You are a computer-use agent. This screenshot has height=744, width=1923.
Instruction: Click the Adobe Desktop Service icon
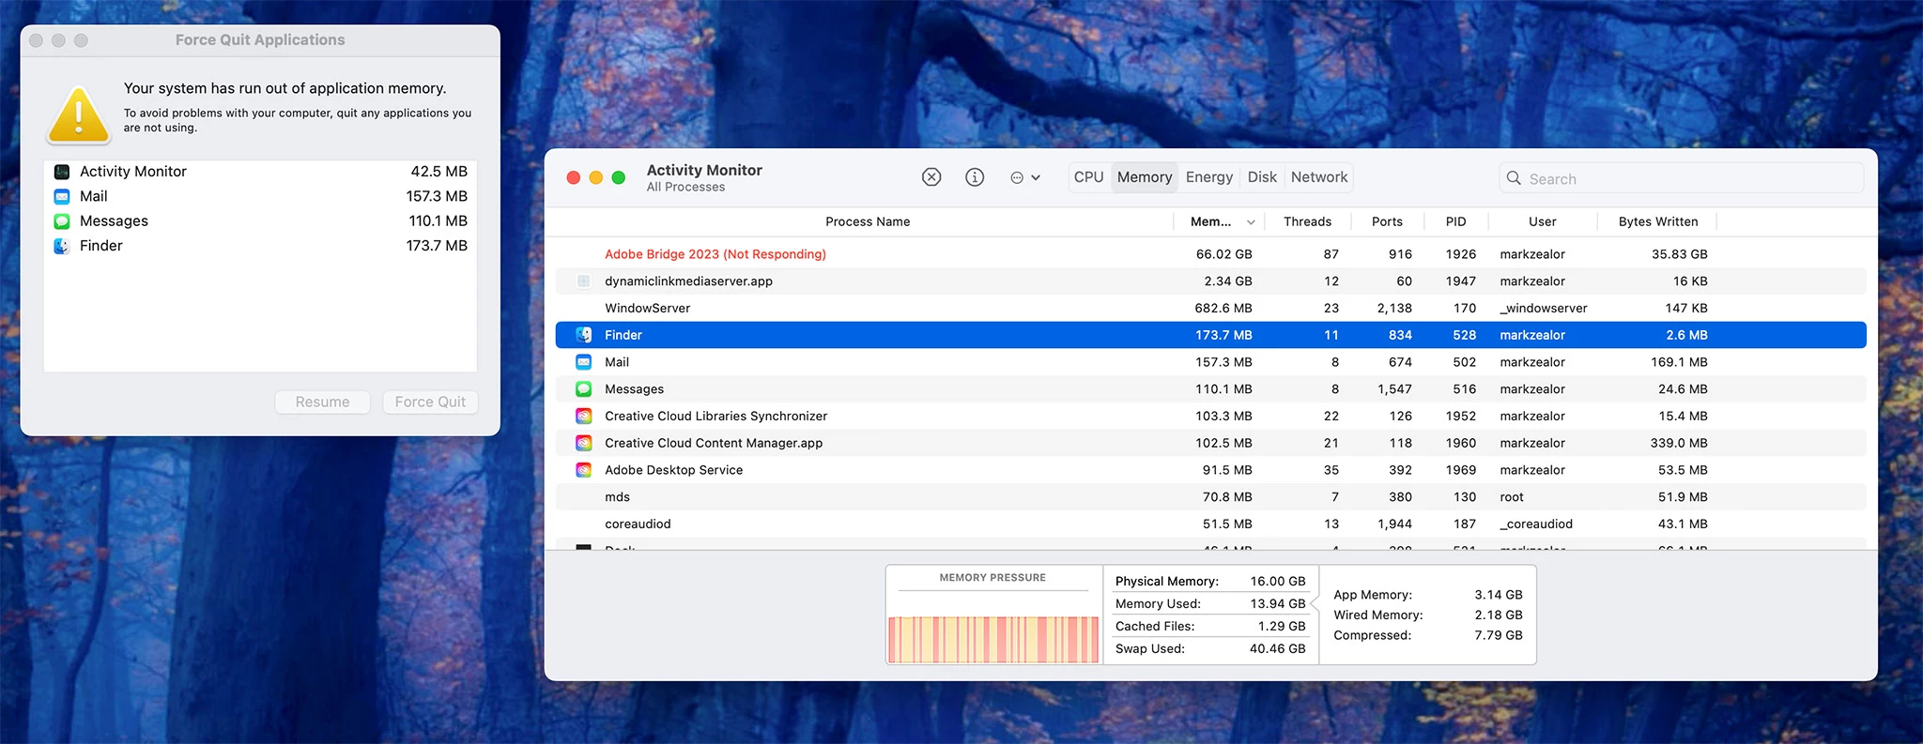[x=583, y=470]
